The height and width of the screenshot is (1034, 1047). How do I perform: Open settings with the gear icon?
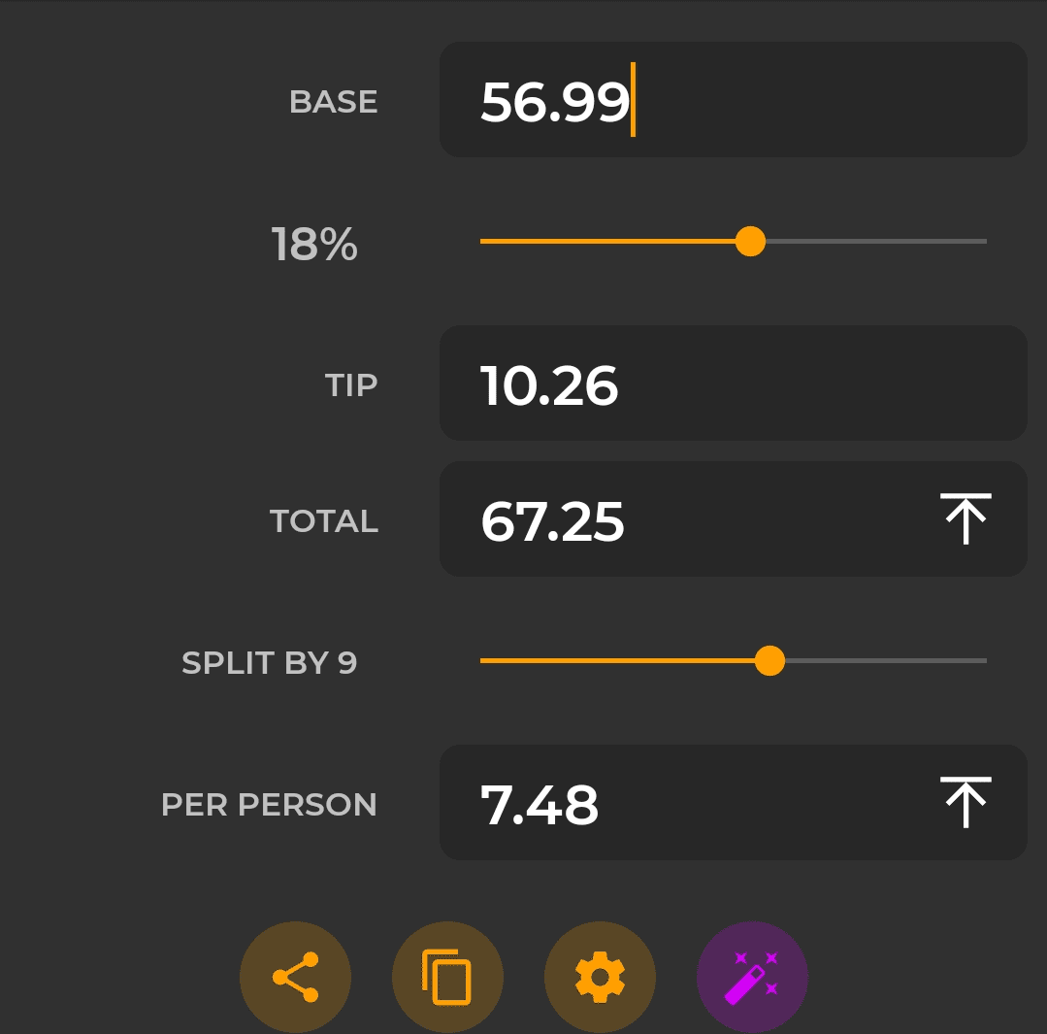[x=600, y=977]
